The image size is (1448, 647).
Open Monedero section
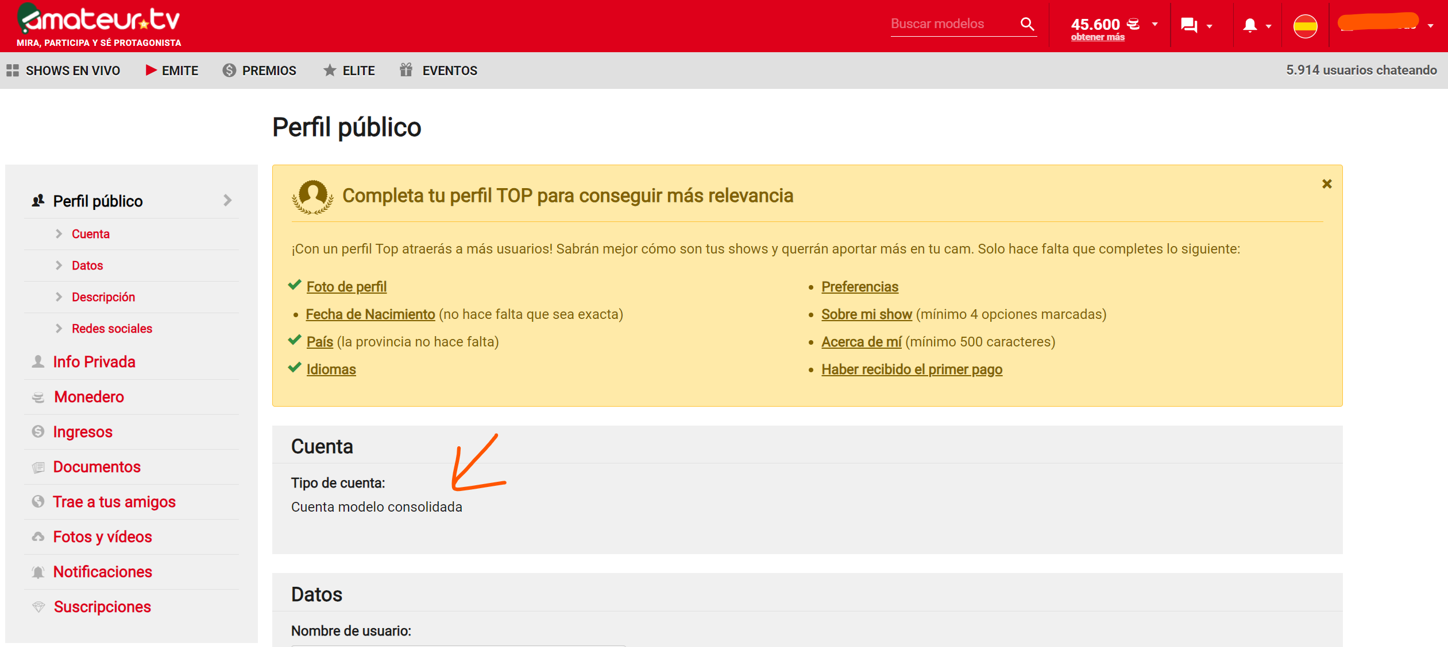pos(89,397)
